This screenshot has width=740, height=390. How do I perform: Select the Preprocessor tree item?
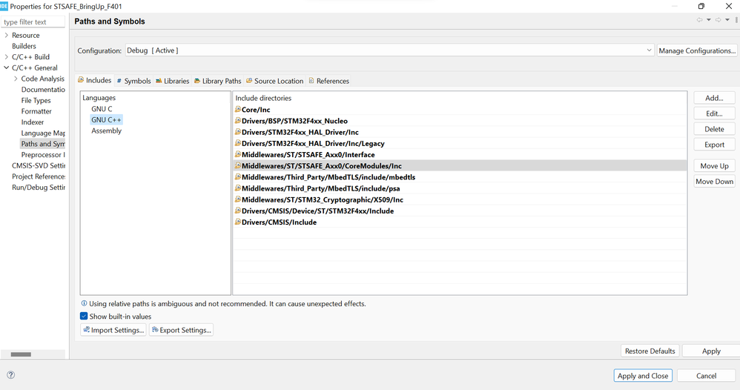[43, 154]
